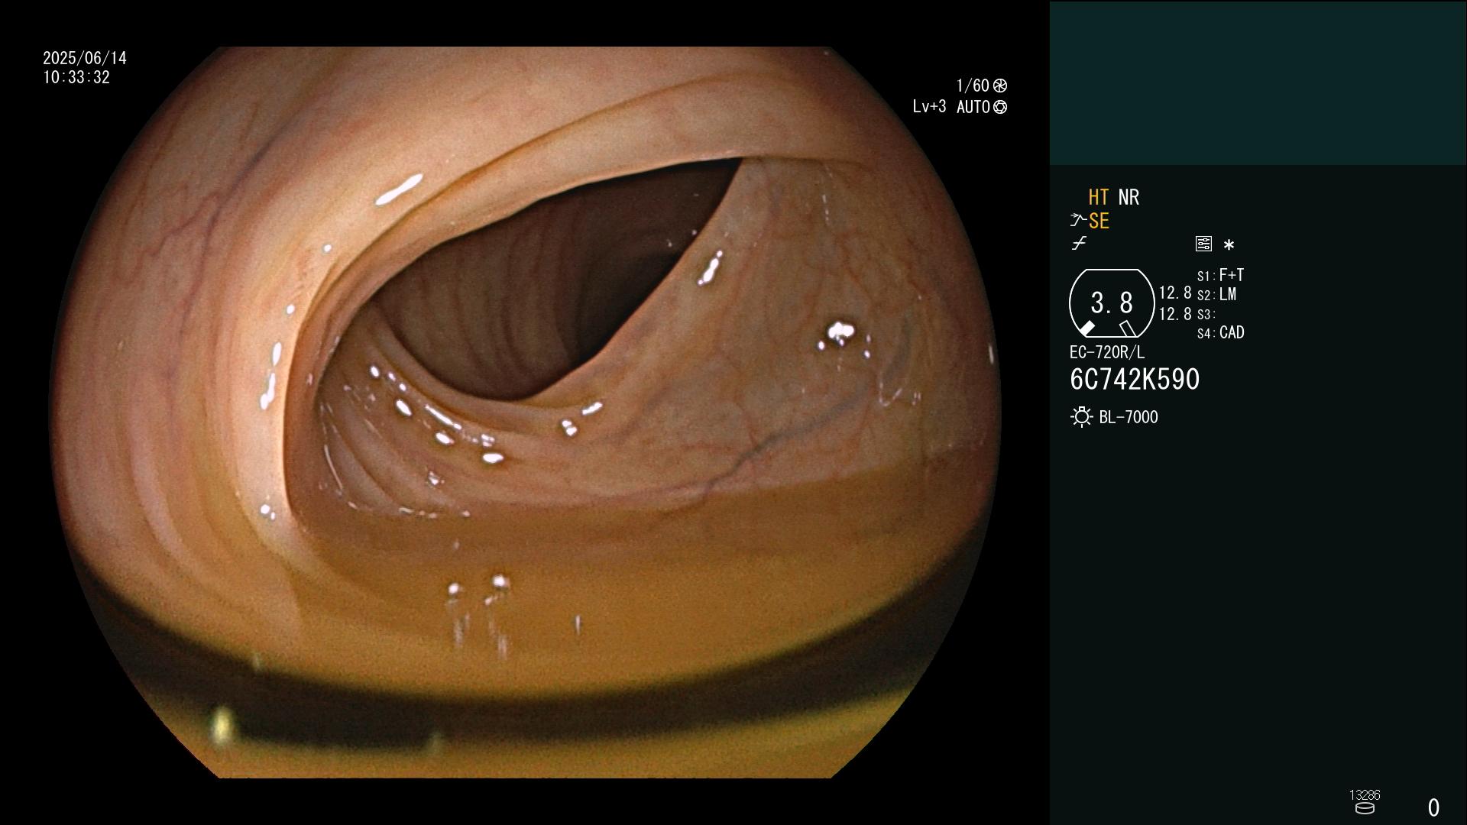
Task: Click the iris aperture icon next to AUTO
Action: tap(1000, 108)
